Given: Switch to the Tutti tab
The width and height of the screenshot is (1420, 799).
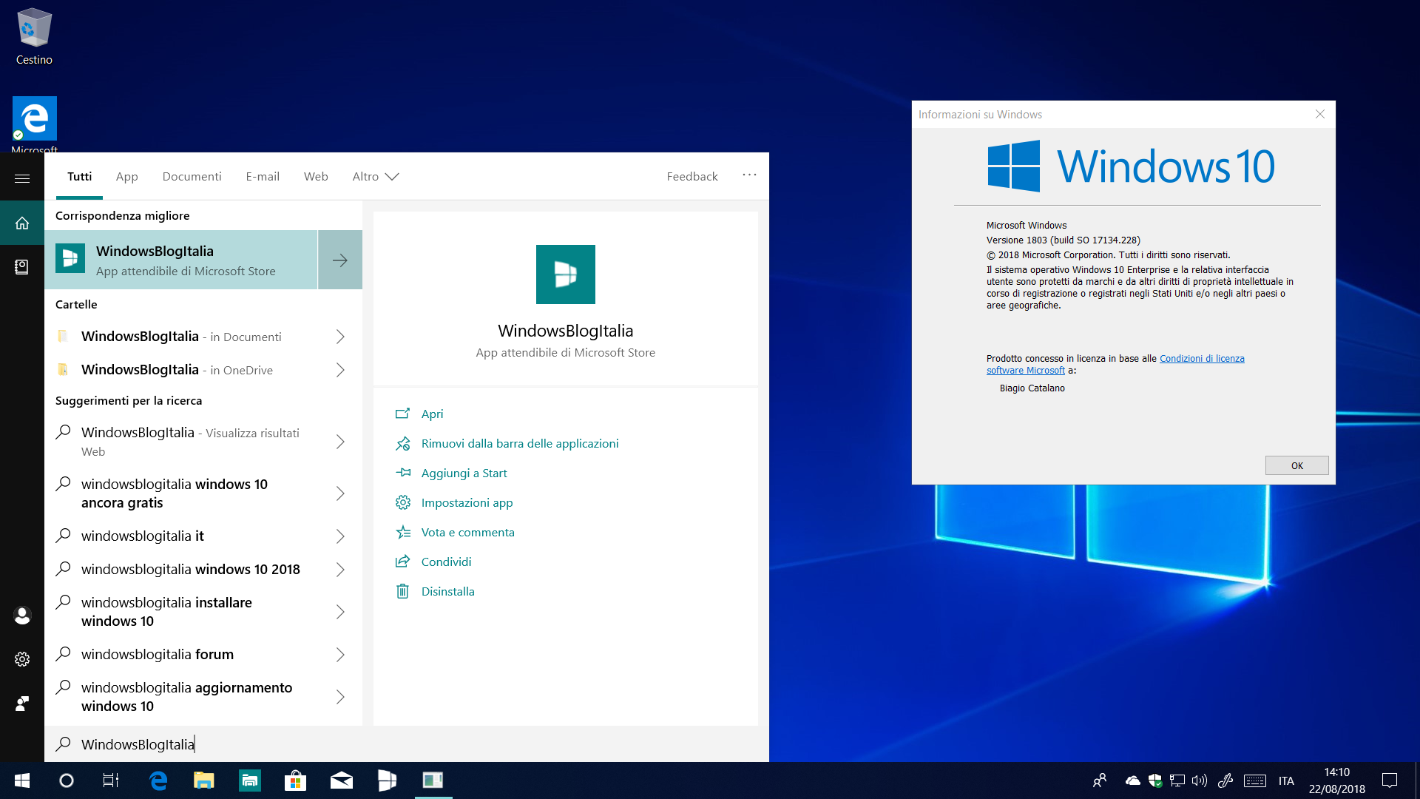Looking at the screenshot, I should click(x=79, y=176).
